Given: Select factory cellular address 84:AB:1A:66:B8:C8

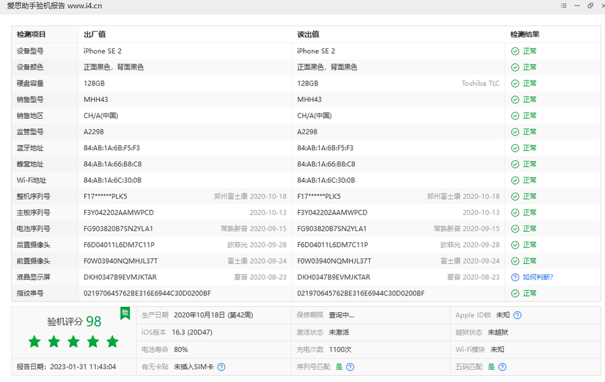Looking at the screenshot, I should pos(112,164).
